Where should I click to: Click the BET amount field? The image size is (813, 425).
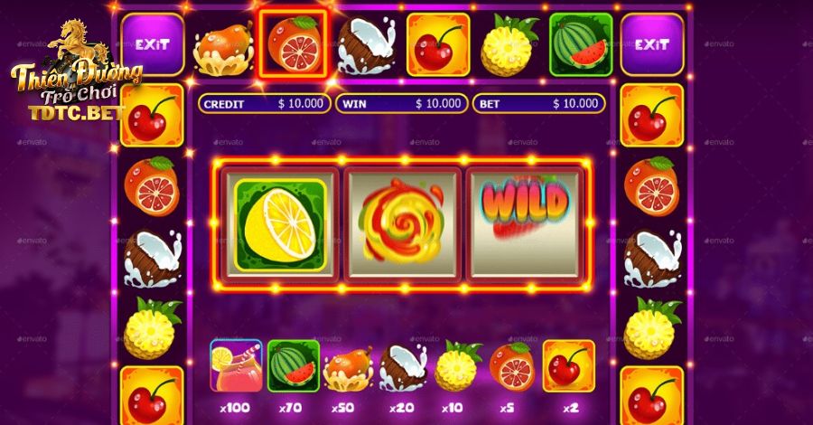[538, 104]
